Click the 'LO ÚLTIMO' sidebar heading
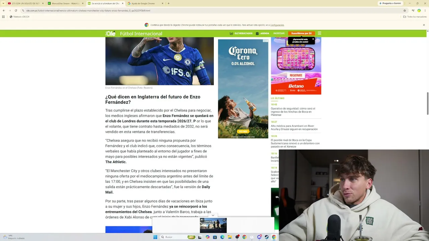Image resolution: width=429 pixels, height=241 pixels. (278, 98)
